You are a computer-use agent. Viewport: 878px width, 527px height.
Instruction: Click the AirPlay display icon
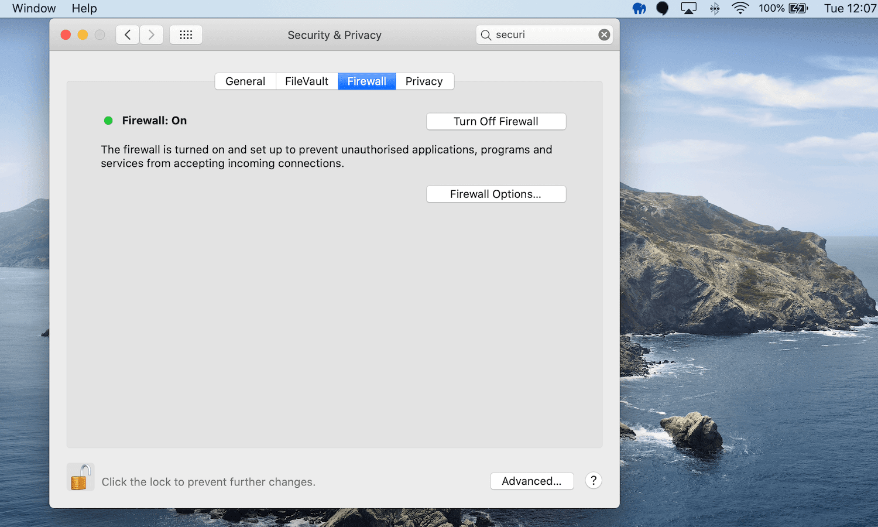pyautogui.click(x=688, y=8)
